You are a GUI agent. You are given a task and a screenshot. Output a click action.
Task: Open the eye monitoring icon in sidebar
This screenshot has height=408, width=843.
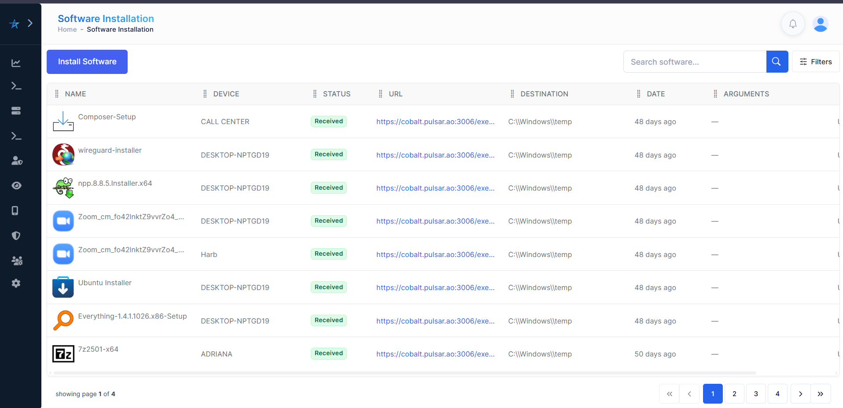[x=16, y=185]
